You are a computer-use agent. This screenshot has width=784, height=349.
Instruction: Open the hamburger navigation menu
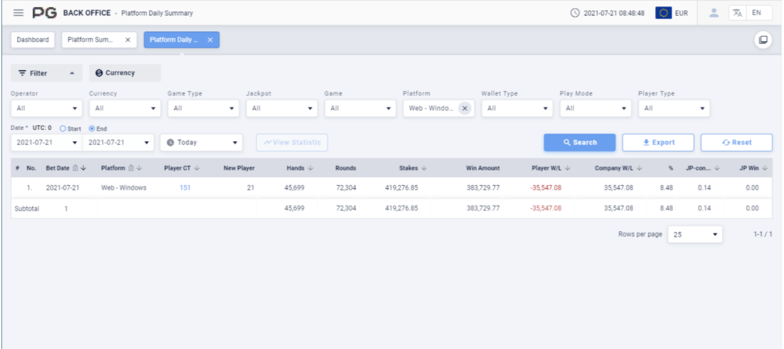19,13
